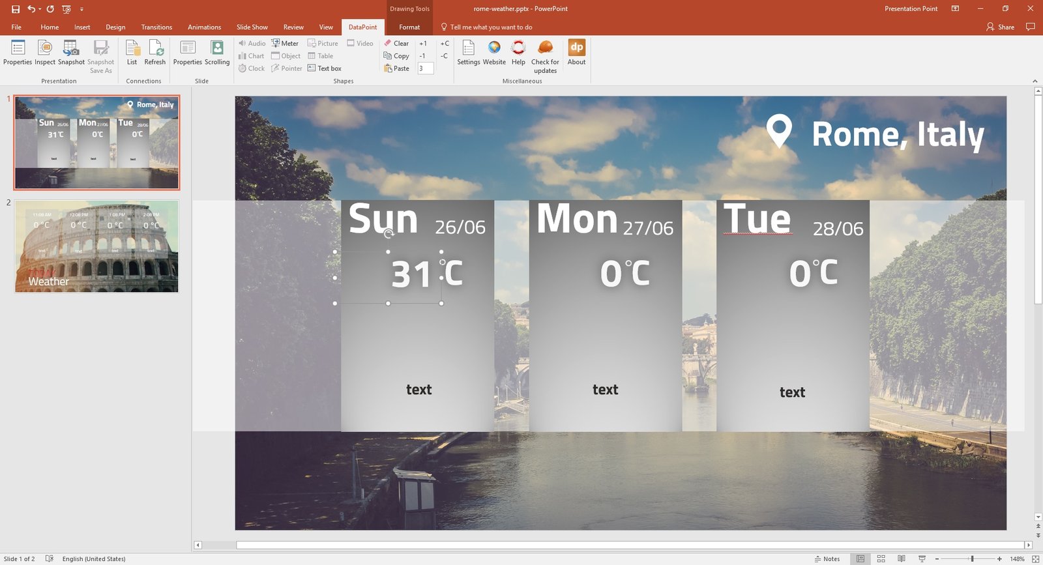Screen dimensions: 1043x565
Task: Open DataPoint Settings
Action: pyautogui.click(x=468, y=52)
